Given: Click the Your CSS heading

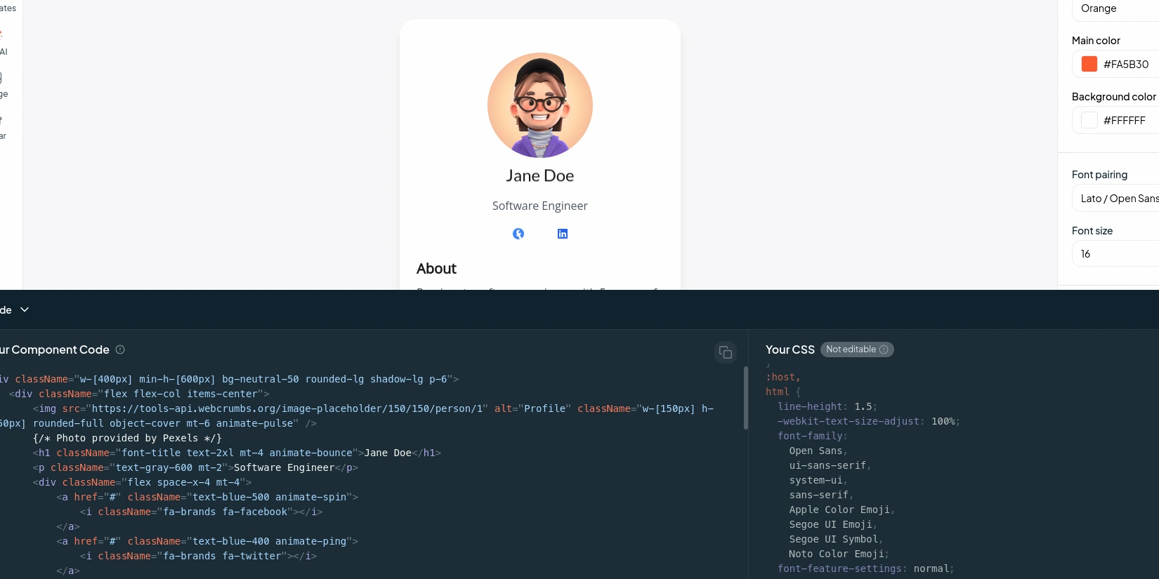Looking at the screenshot, I should click(790, 350).
